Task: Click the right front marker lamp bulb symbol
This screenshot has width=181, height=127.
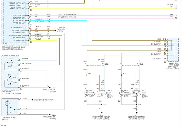Action: [87, 93]
